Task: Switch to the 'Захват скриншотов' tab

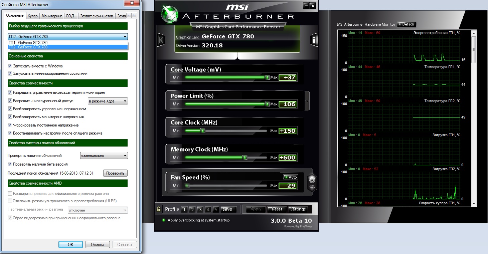Action: [97, 16]
